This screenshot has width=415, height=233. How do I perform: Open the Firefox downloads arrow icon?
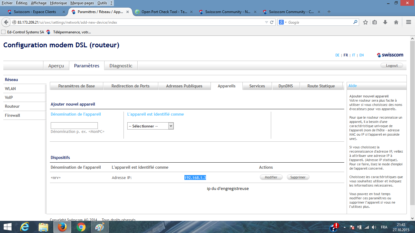point(385,22)
